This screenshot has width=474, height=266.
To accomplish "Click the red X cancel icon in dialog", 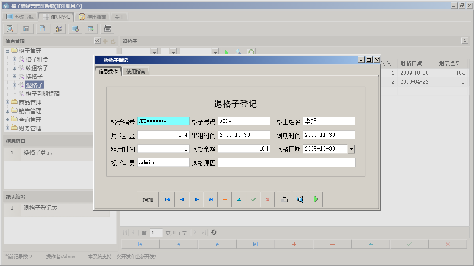I will pos(268,200).
